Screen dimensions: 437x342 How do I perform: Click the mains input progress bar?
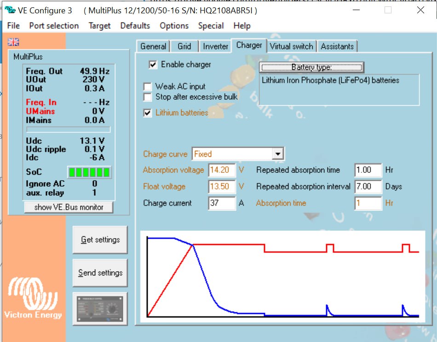[68, 130]
